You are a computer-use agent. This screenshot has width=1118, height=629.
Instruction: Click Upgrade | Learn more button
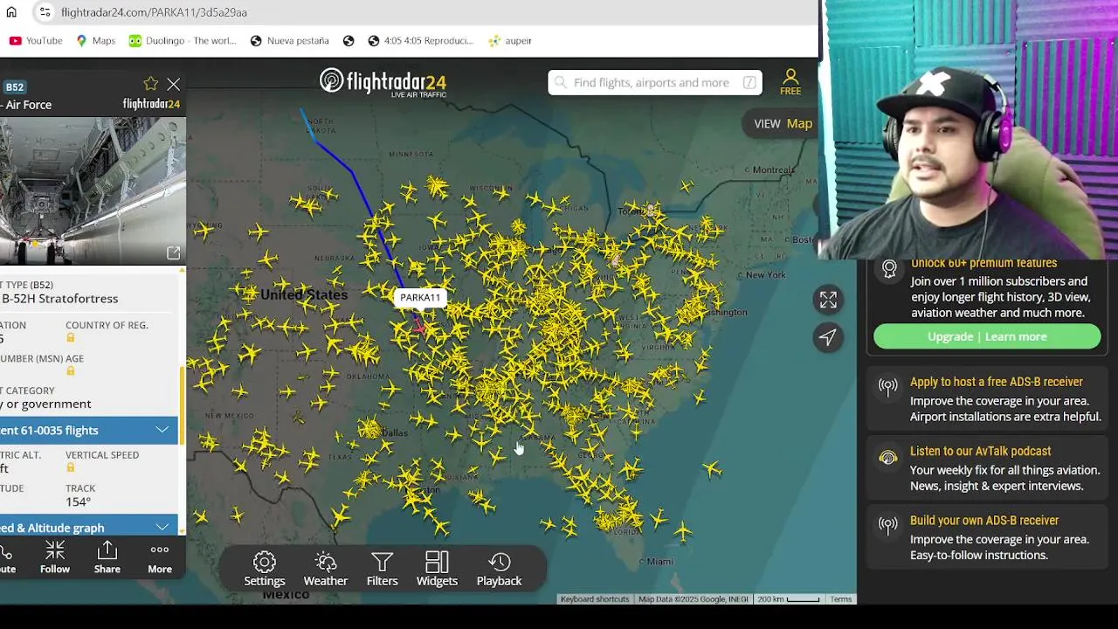point(987,336)
